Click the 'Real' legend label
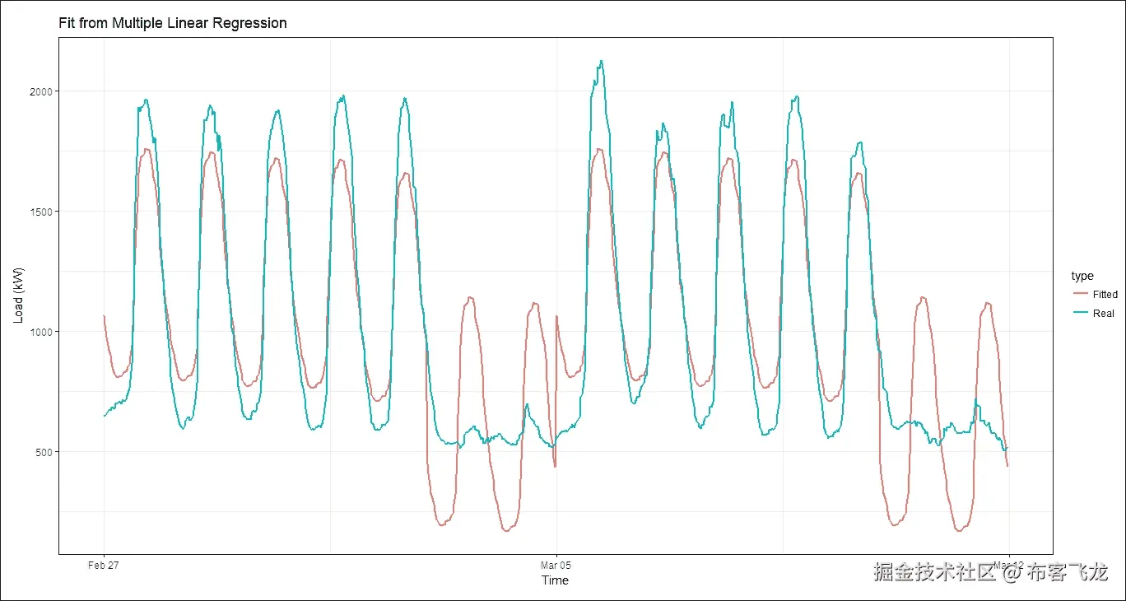The width and height of the screenshot is (1126, 601). pyautogui.click(x=1104, y=313)
